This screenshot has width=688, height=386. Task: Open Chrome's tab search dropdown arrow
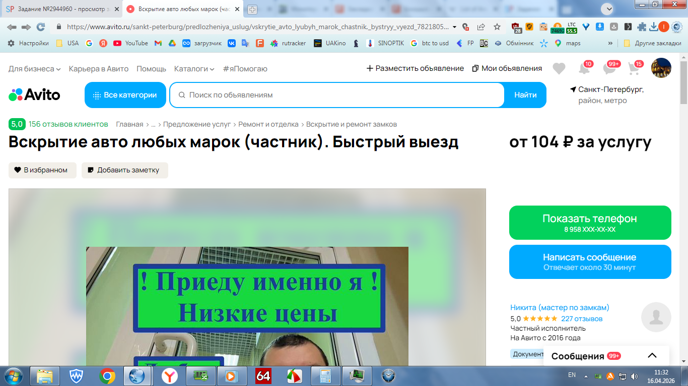608,9
